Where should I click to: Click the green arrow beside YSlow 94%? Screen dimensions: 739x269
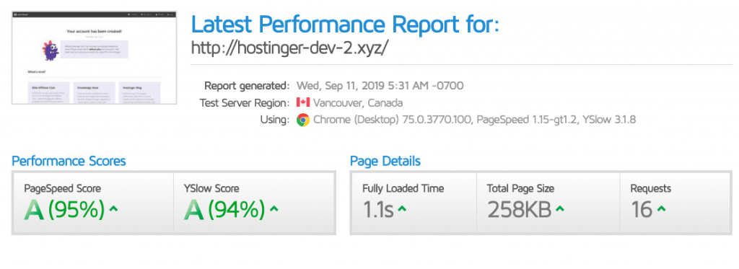click(274, 209)
